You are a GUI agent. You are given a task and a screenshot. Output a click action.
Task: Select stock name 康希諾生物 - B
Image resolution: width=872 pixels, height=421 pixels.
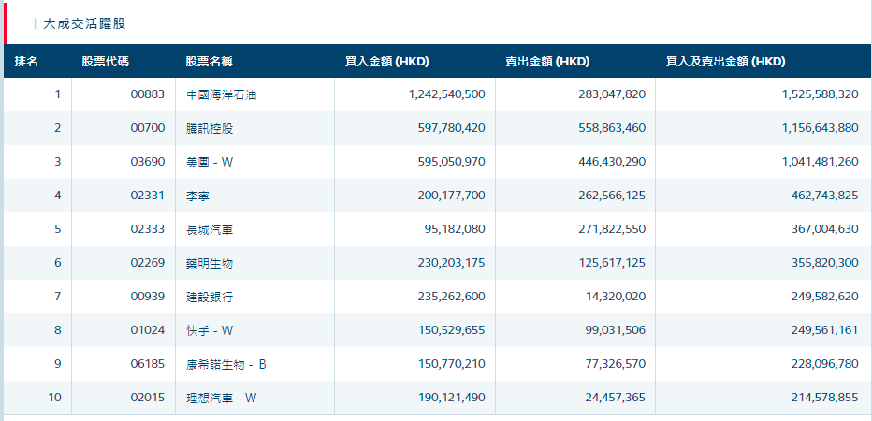click(226, 364)
